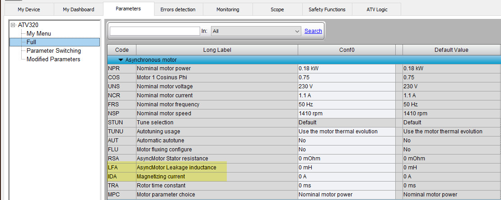Edit Nominal motor current Conf0 value
The height and width of the screenshot is (200, 501).
(x=346, y=95)
